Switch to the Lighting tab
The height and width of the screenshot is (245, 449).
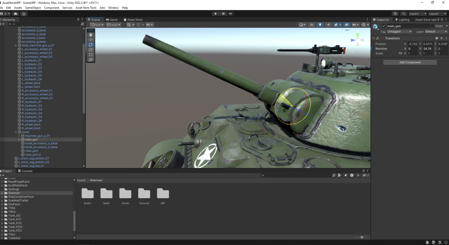(402, 19)
